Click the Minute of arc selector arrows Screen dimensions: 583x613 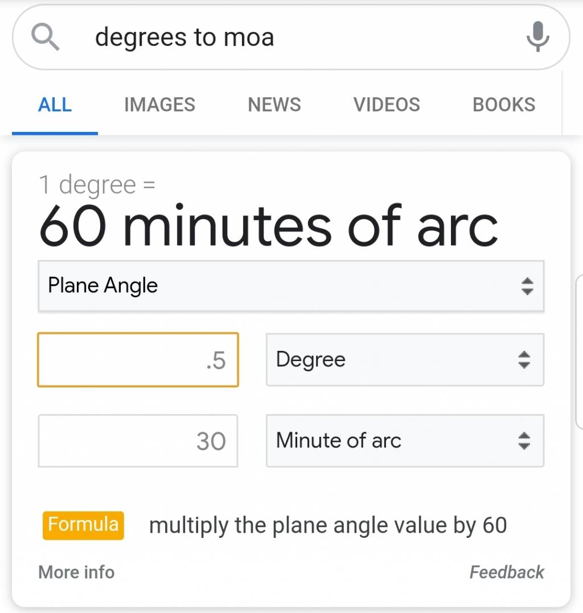point(524,441)
